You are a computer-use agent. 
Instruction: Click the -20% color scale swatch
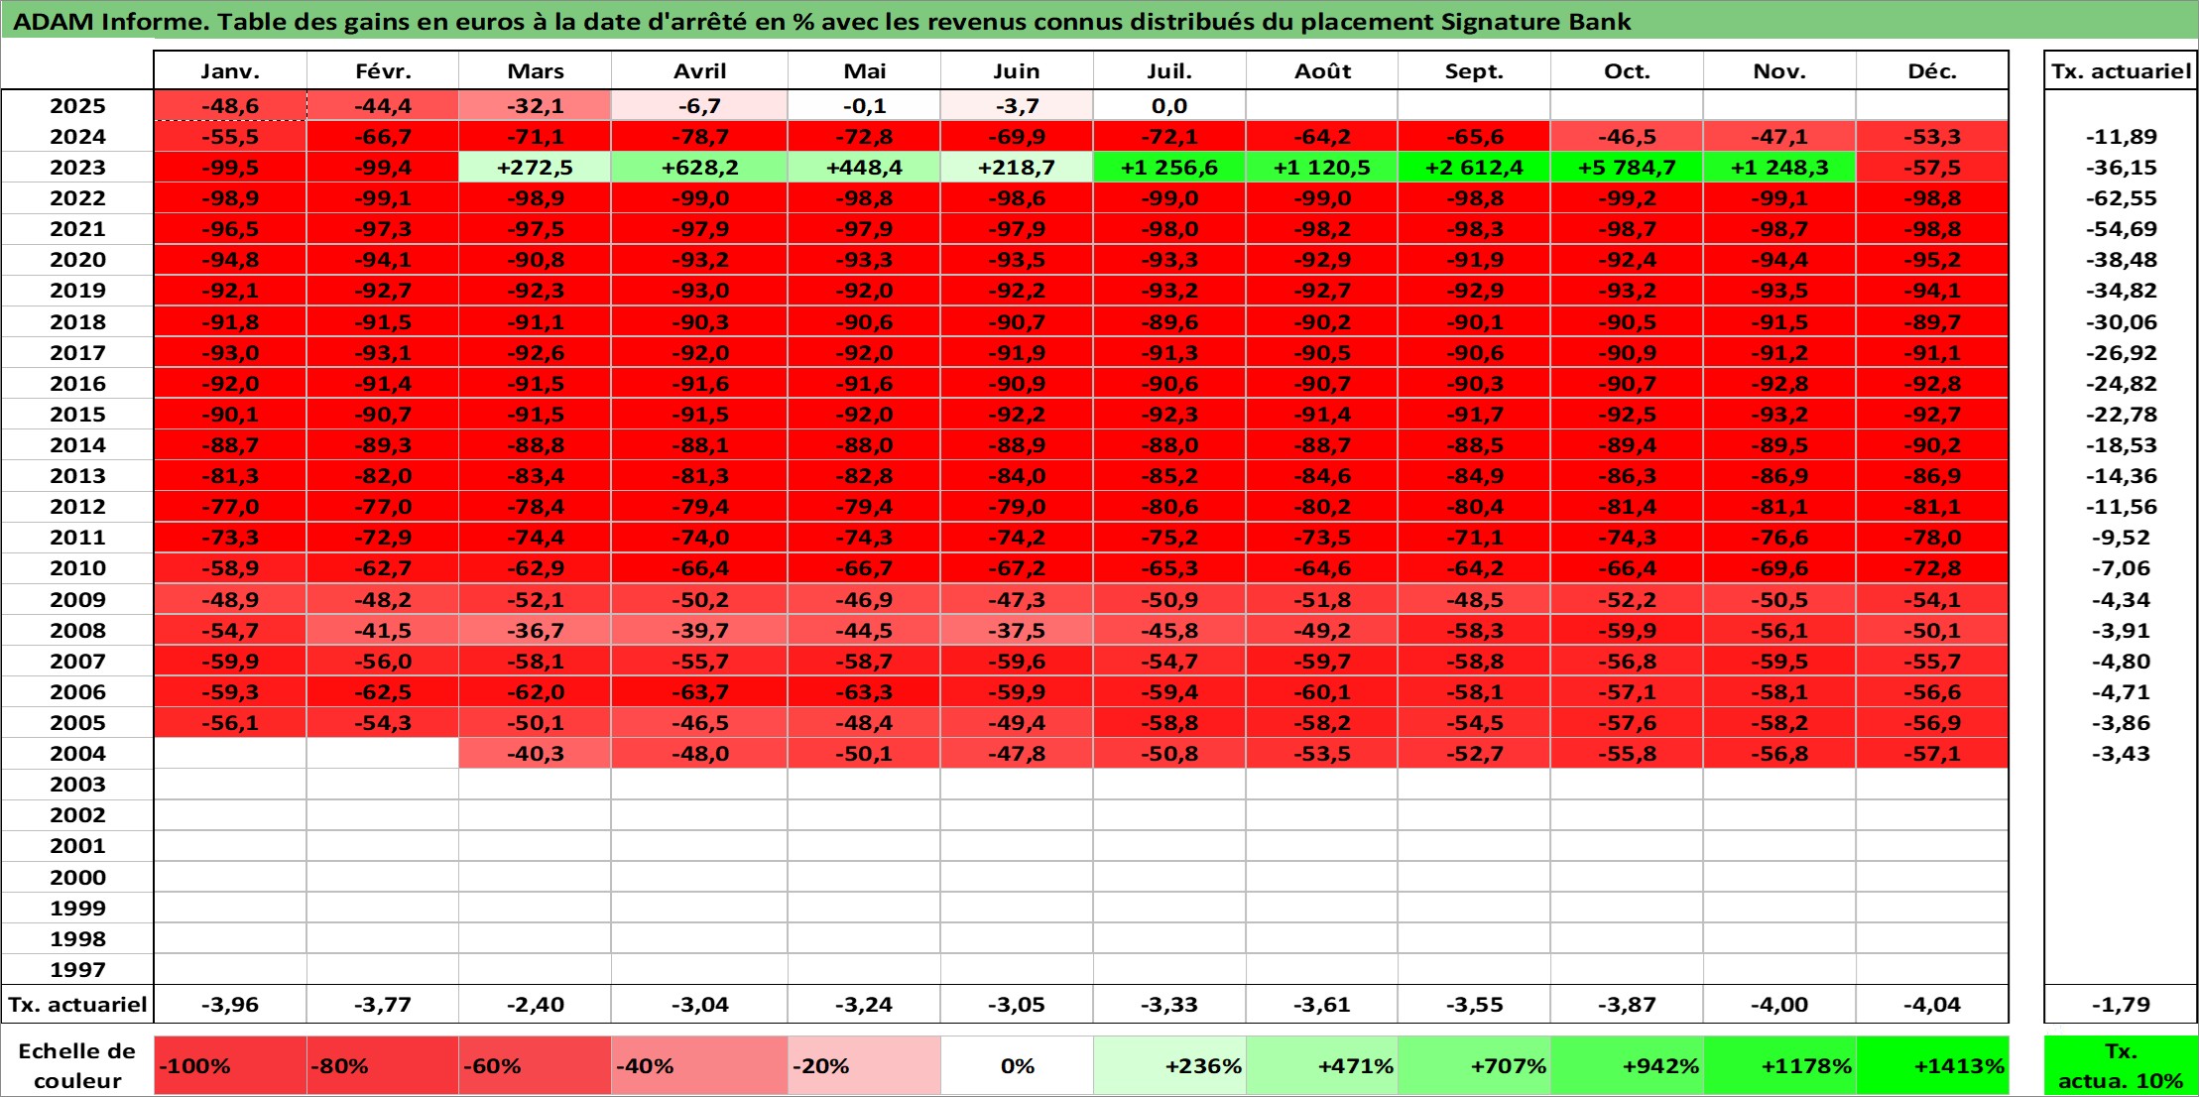pos(864,1066)
